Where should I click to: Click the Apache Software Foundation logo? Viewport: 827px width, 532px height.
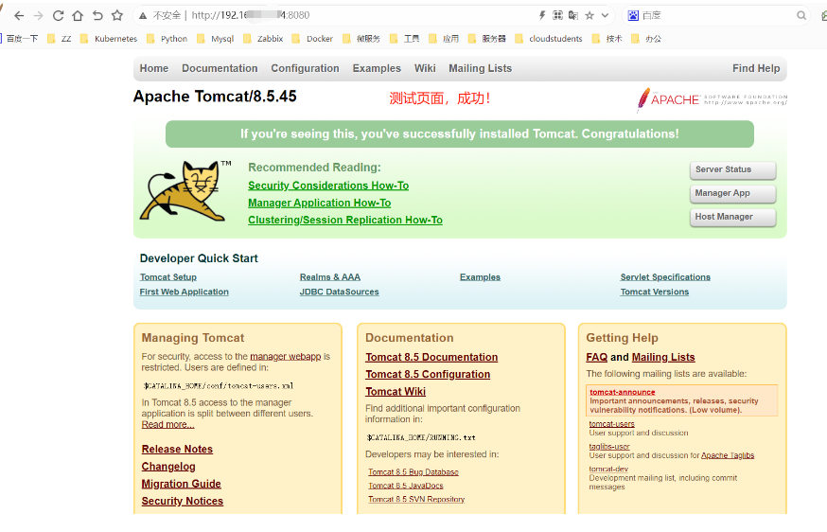(x=712, y=99)
